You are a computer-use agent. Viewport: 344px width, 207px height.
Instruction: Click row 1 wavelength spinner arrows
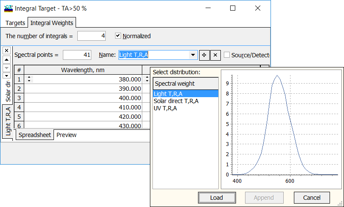[29, 79]
